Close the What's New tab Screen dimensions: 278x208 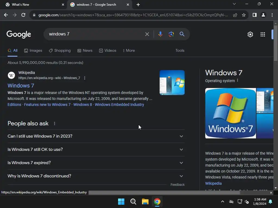click(63, 5)
